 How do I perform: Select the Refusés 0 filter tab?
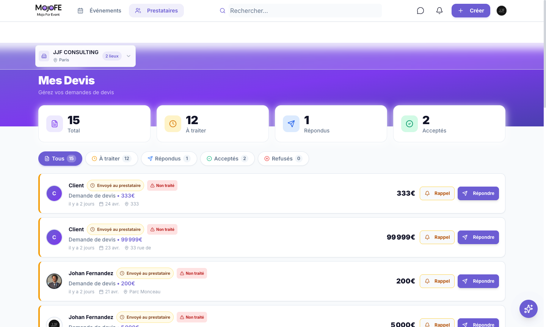click(283, 159)
